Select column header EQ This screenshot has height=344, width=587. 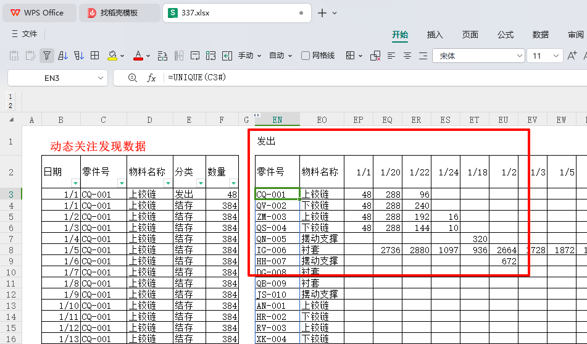pos(388,120)
